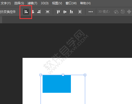Click distribute icon with bar between horizontal lines
Image resolution: width=132 pixels, height=104 pixels.
tap(48, 12)
